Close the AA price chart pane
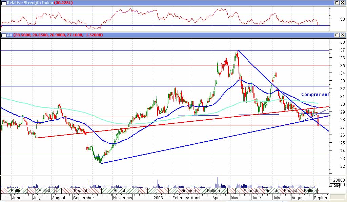The width and height of the screenshot is (347, 202). (x=342, y=35)
